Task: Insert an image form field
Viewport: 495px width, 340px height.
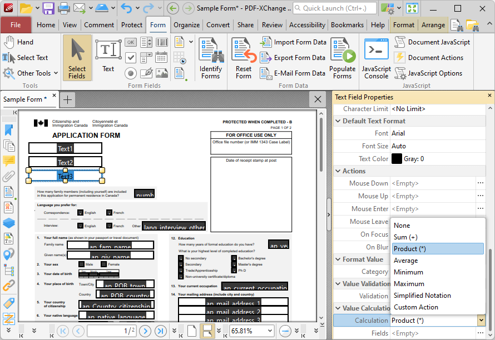Action: (x=162, y=73)
